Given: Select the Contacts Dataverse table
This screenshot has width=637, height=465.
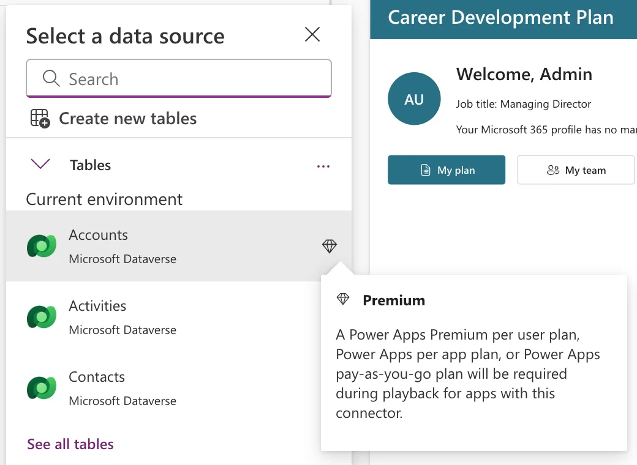Looking at the screenshot, I should click(x=179, y=388).
